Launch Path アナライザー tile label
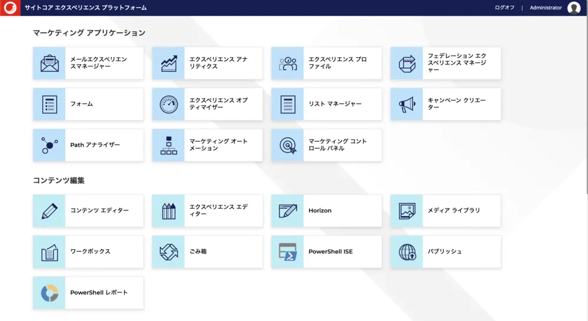 [x=95, y=145]
